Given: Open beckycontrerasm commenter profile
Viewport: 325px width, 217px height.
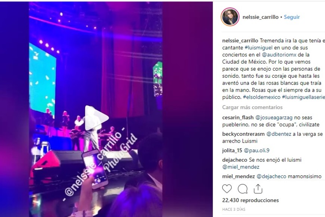Looking at the screenshot, I should [x=243, y=134].
